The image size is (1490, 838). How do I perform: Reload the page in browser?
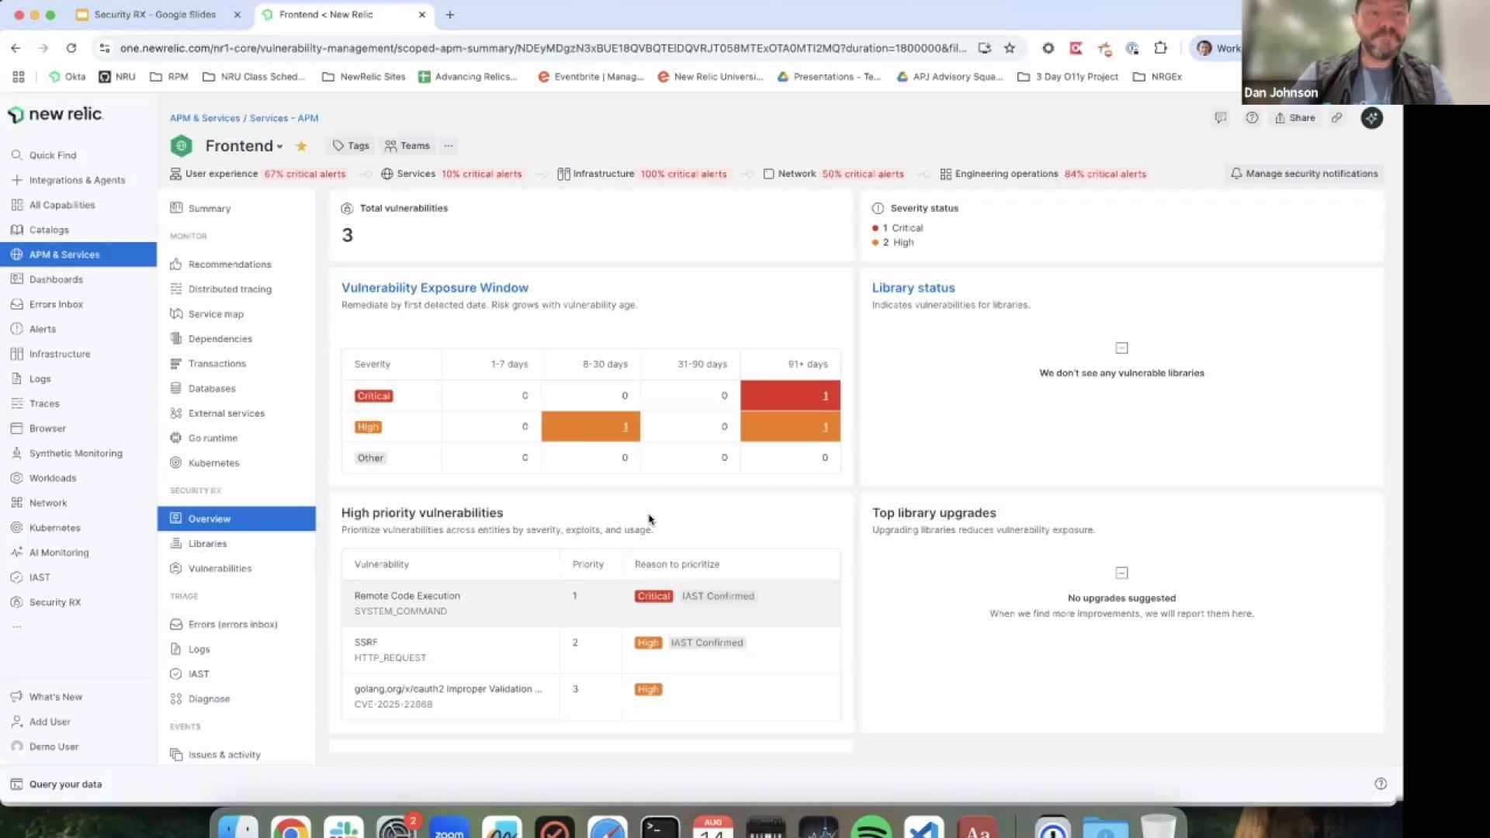pos(71,48)
